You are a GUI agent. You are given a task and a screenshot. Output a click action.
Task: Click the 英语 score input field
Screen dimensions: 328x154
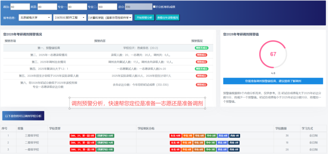click(47, 7)
